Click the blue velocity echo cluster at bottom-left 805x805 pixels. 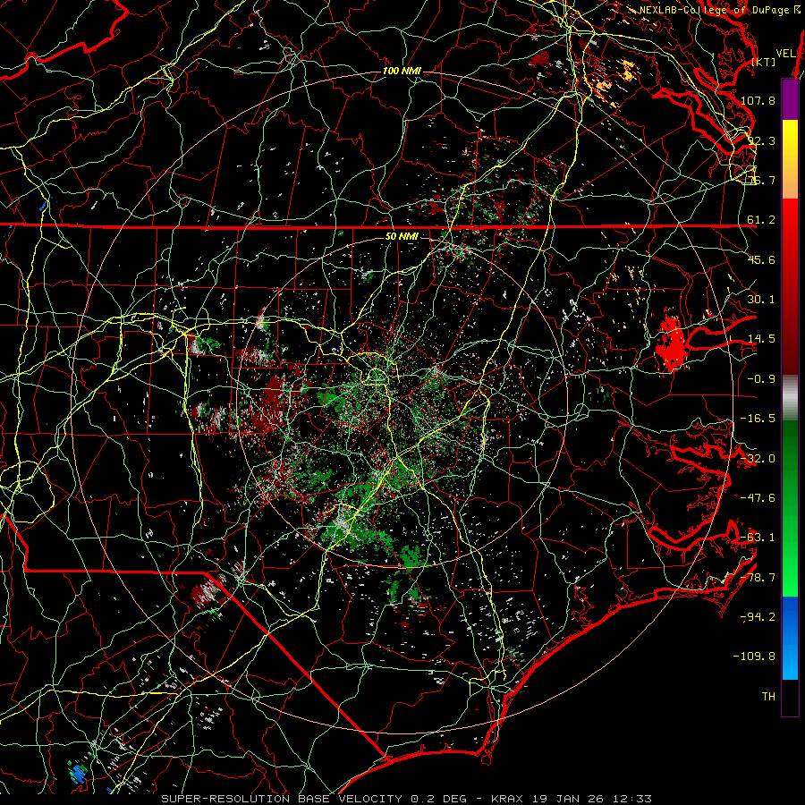point(78,772)
